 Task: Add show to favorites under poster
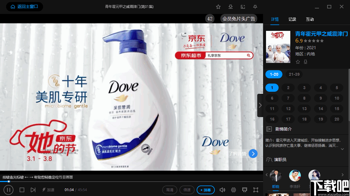298,62
